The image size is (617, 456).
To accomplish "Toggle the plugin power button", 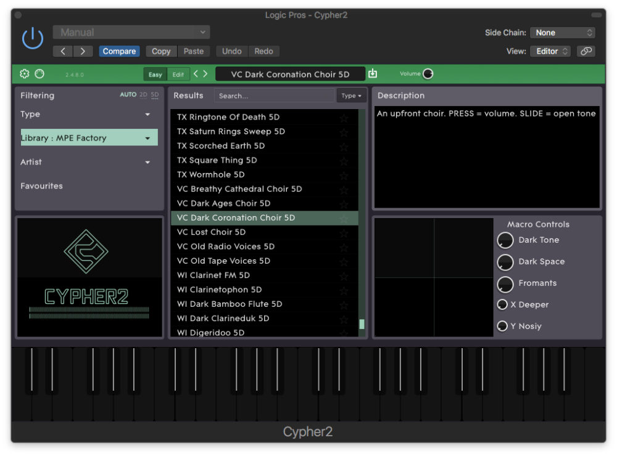I will (33, 38).
